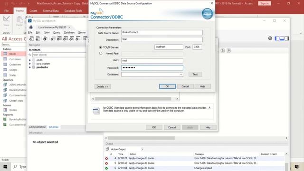Open Workbench Server menu

pyautogui.click(x=82, y=32)
